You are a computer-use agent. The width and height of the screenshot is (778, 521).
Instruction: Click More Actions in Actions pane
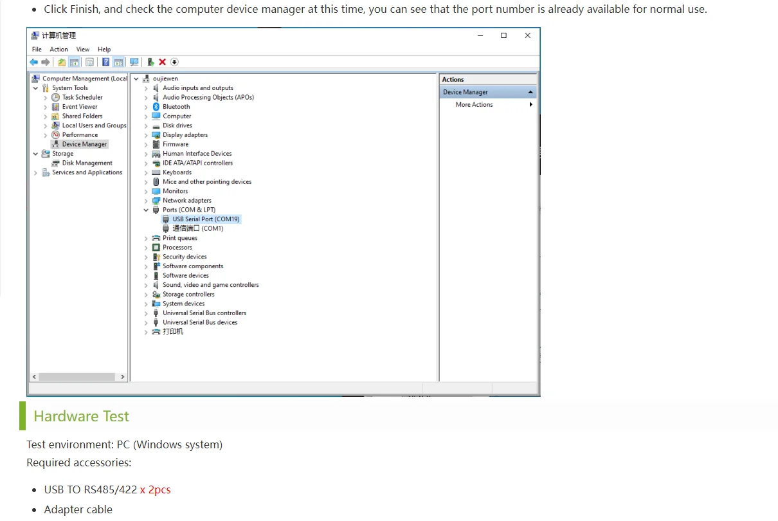pos(475,105)
